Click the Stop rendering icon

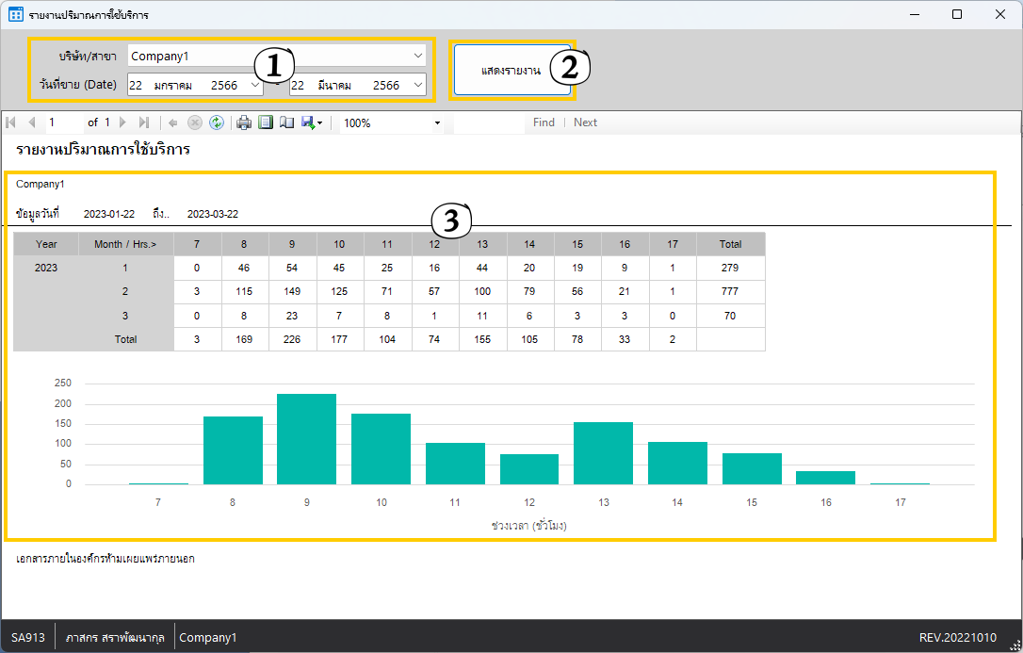[x=195, y=122]
